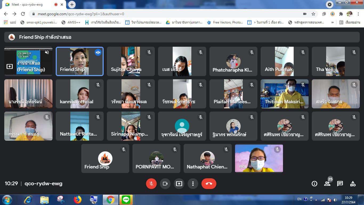The height and width of the screenshot is (205, 364).
Task: Bookmark this page with the star icon
Action: [313, 14]
